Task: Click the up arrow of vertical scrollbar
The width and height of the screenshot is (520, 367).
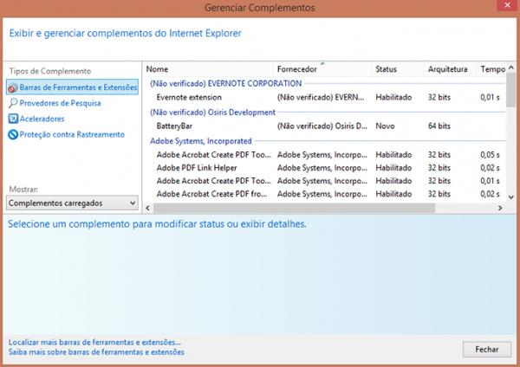Action: tap(511, 68)
